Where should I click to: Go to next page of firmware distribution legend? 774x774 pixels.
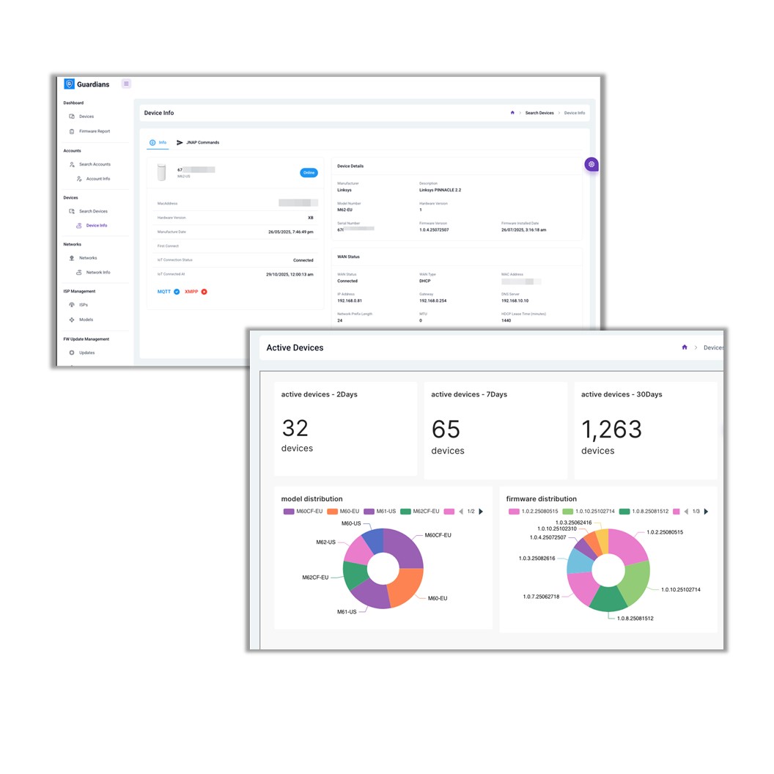[706, 512]
